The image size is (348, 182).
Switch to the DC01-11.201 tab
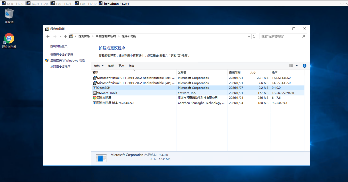click(13, 3)
